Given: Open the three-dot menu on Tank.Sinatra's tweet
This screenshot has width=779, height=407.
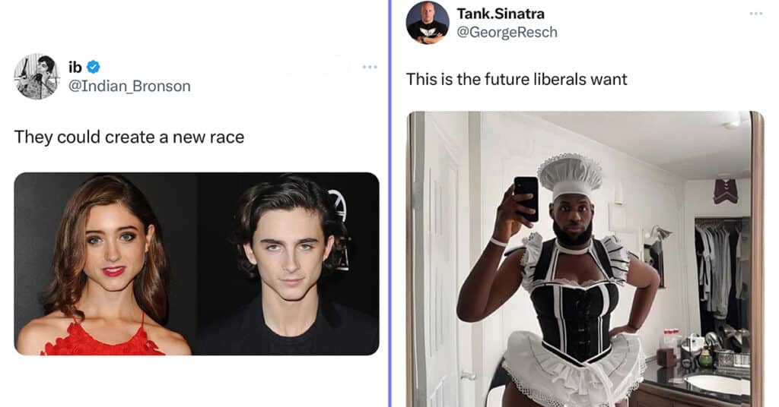Looking at the screenshot, I should click(755, 14).
